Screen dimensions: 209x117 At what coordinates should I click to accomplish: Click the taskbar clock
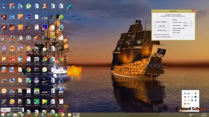pos(204,115)
